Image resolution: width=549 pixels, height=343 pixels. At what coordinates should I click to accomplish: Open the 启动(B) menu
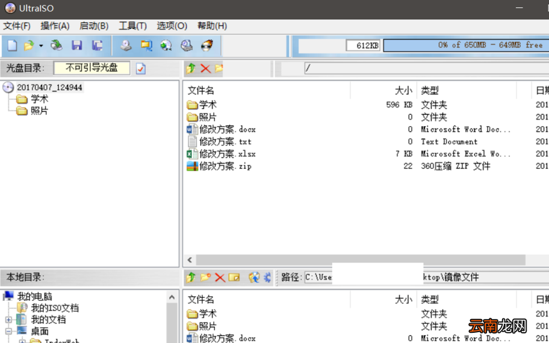94,26
